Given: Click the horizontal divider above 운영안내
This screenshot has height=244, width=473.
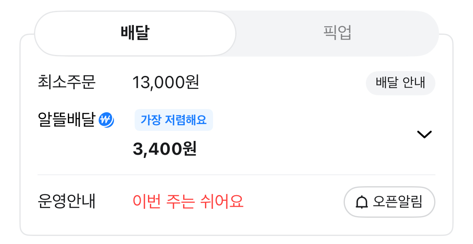Looking at the screenshot, I should point(236,175).
